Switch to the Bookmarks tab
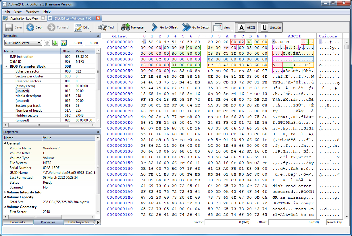This screenshot has height=236, width=352. click(x=18, y=222)
